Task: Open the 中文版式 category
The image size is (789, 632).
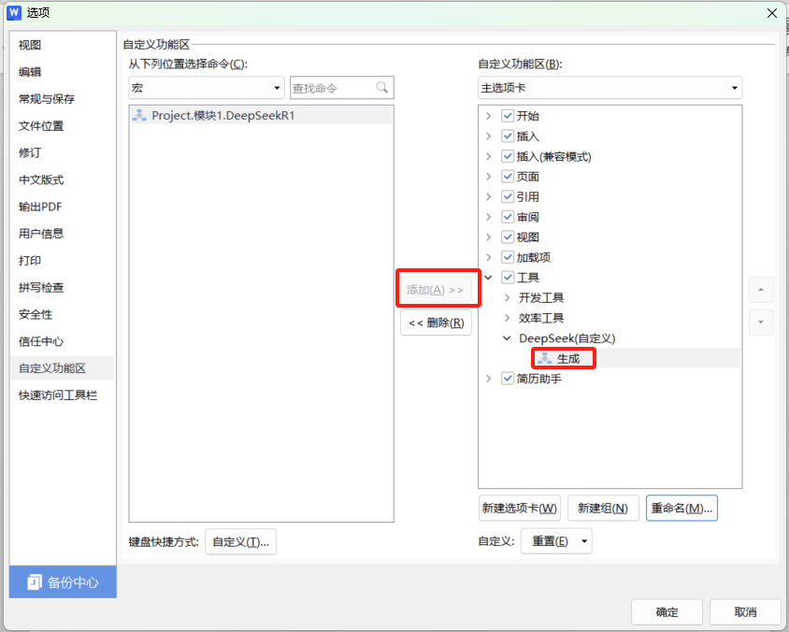Action: coord(63,180)
